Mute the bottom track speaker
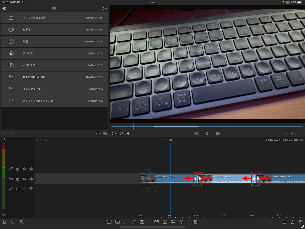This screenshot has height=229, width=305. pos(31,189)
